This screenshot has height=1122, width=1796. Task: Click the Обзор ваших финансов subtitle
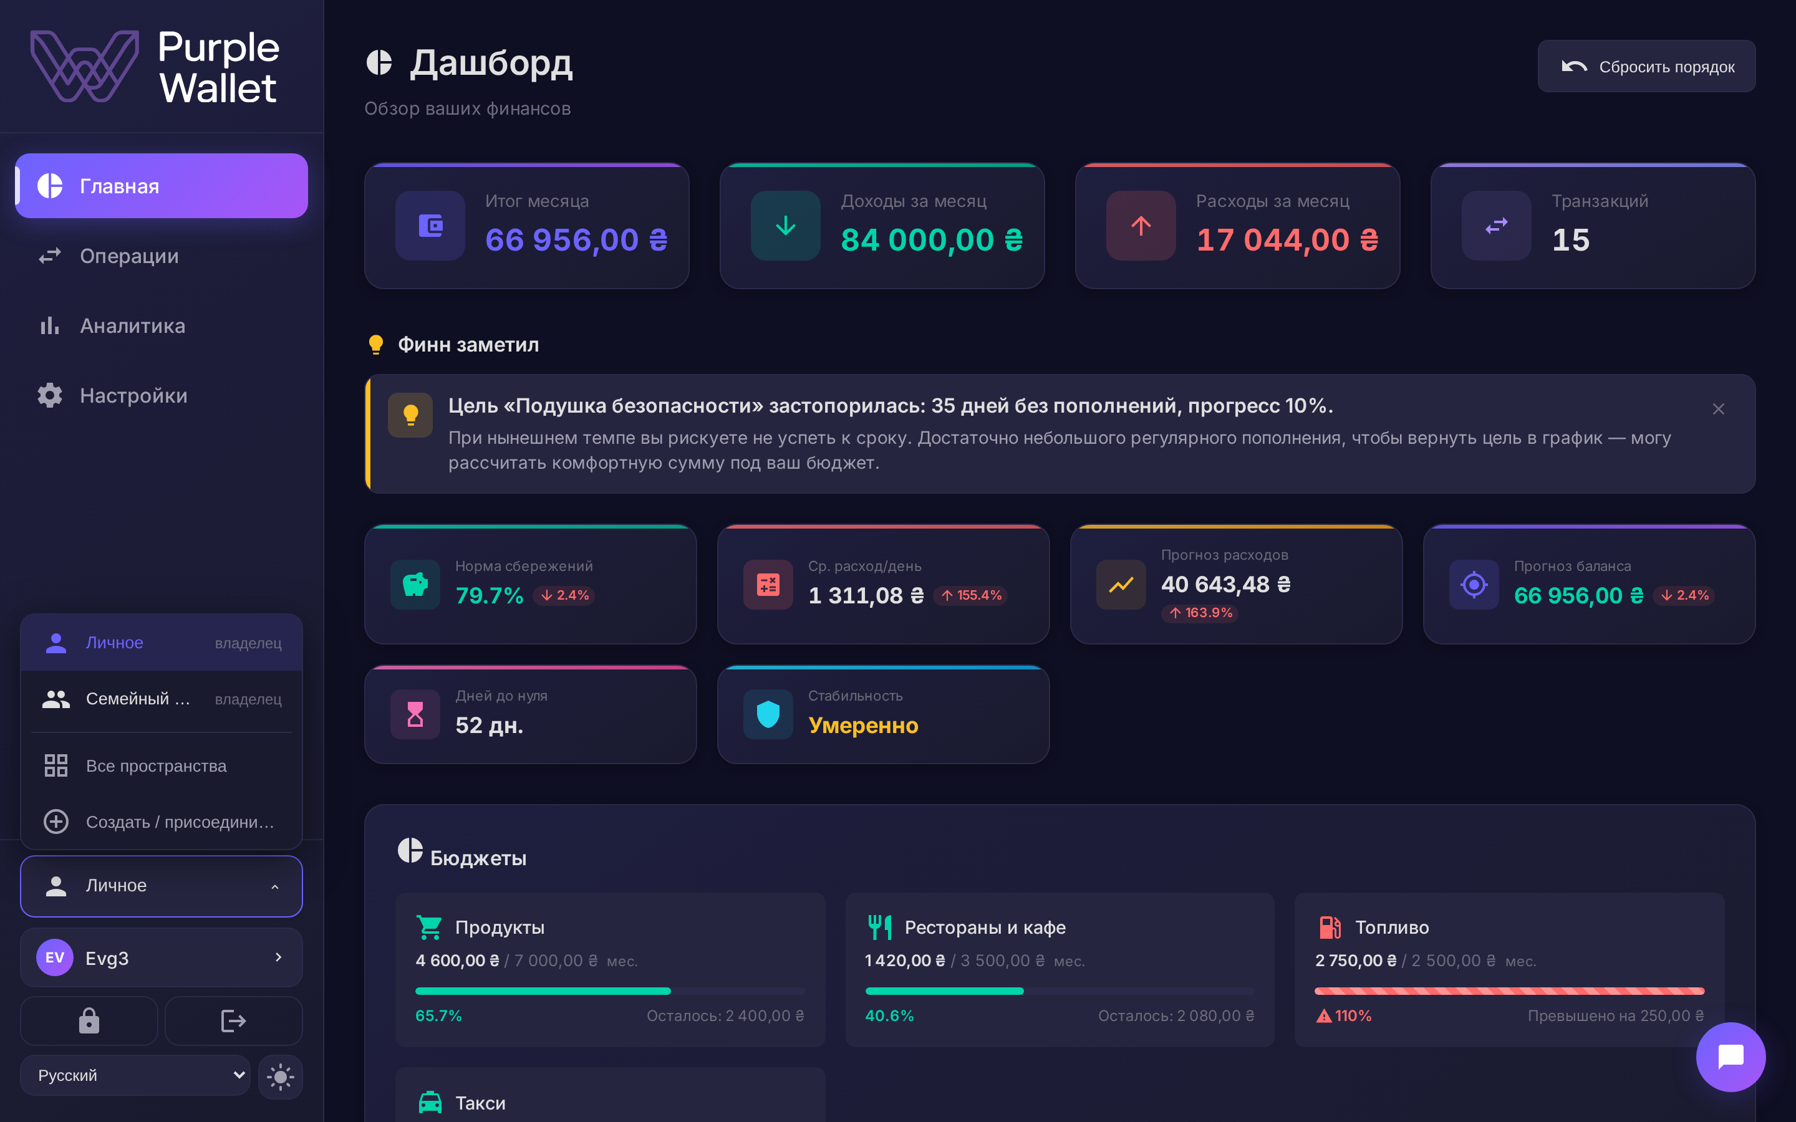click(468, 108)
